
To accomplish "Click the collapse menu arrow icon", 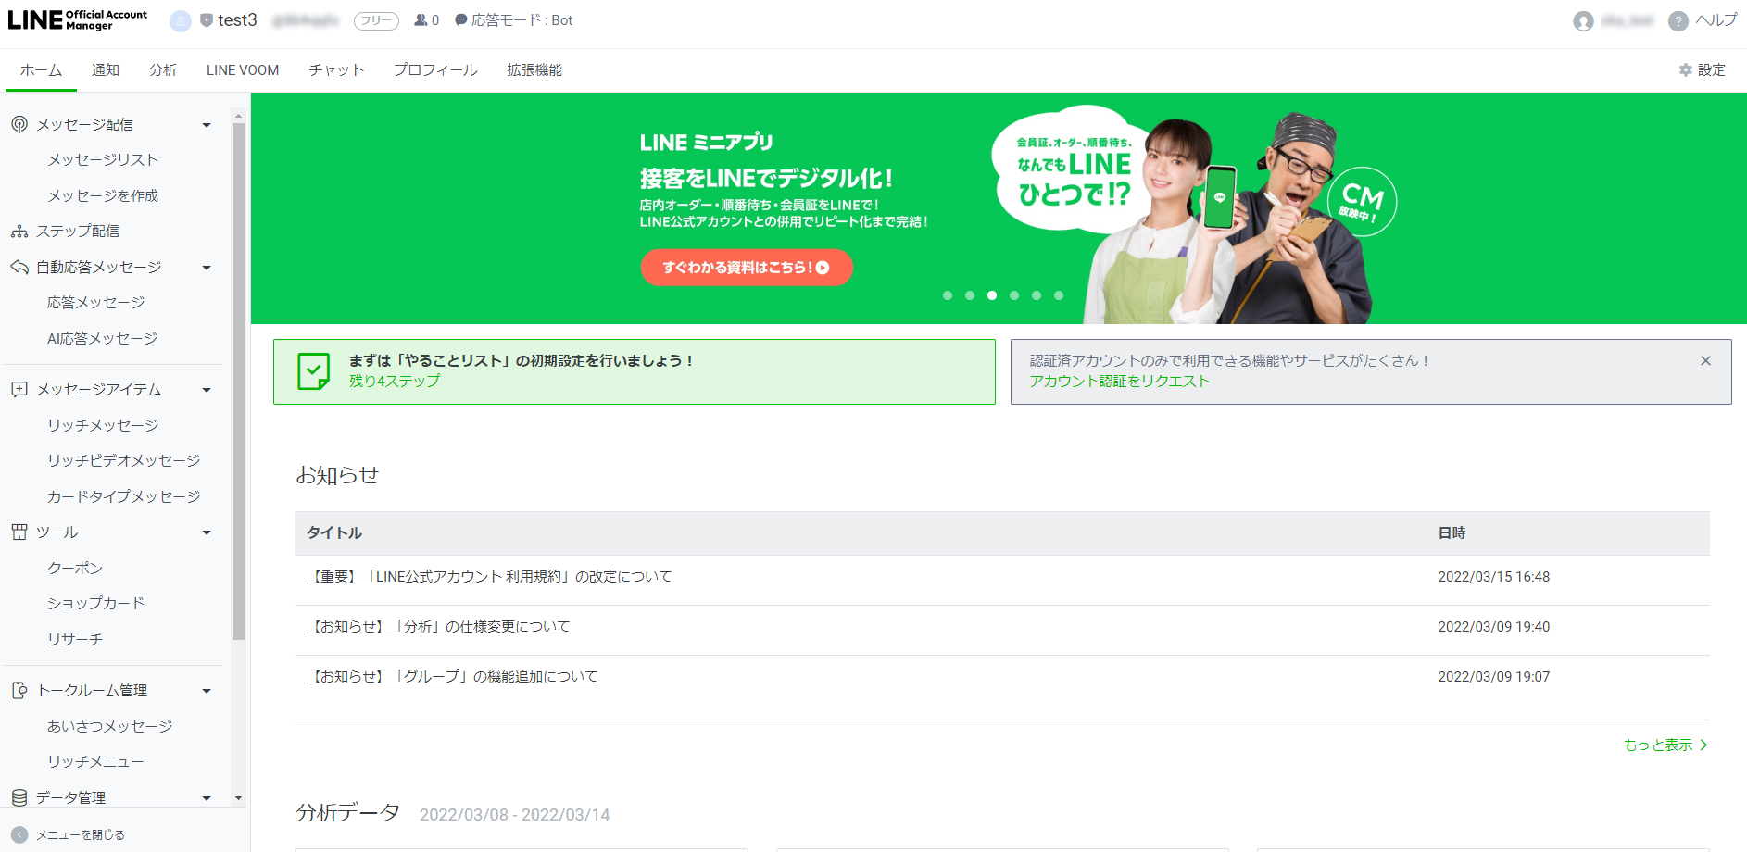I will (x=19, y=834).
